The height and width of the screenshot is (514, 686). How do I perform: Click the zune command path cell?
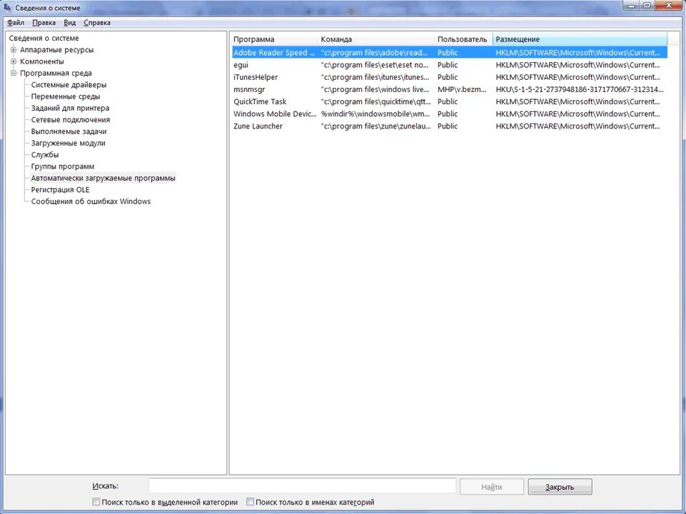[375, 126]
